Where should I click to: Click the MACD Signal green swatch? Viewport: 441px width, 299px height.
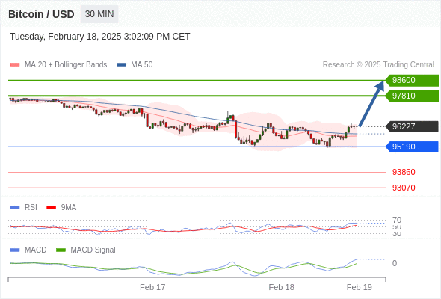61,250
